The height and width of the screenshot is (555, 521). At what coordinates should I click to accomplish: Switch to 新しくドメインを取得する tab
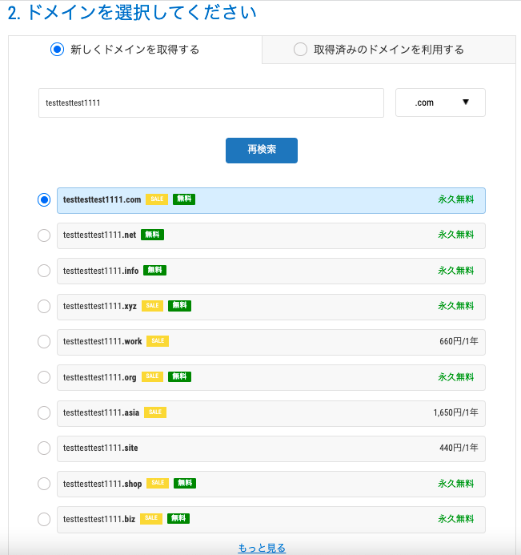(134, 50)
